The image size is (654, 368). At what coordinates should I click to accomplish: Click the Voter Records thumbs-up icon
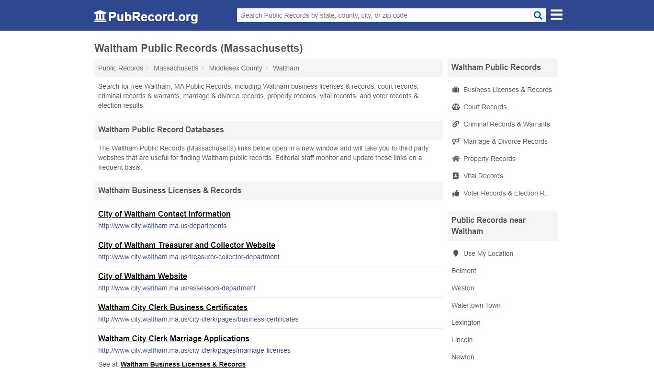pos(456,193)
